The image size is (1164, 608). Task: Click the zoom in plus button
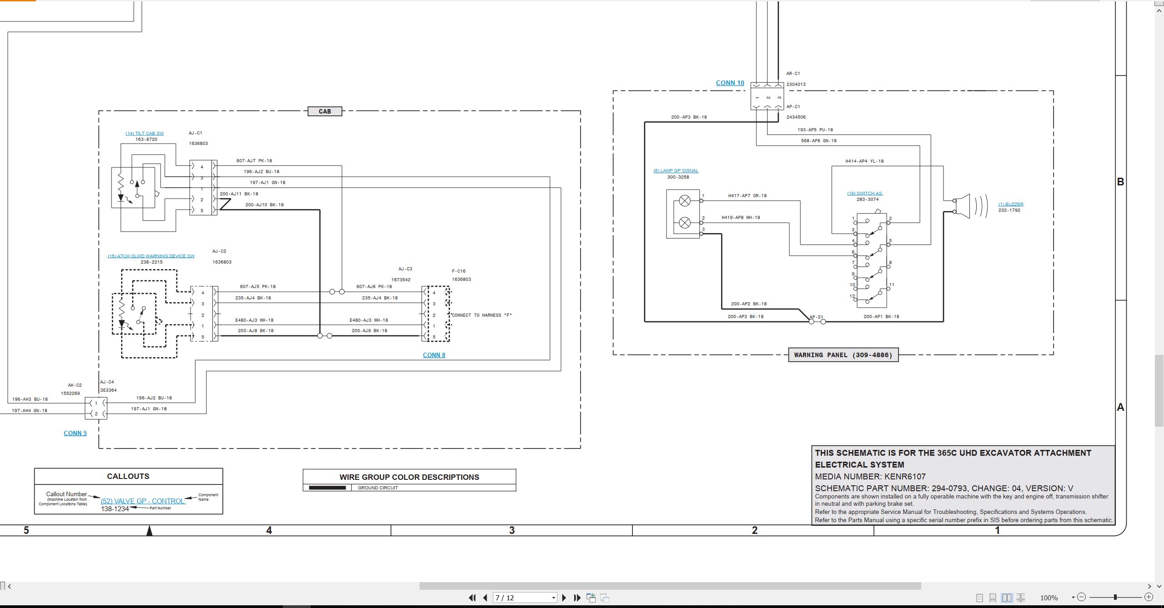click(x=1149, y=597)
